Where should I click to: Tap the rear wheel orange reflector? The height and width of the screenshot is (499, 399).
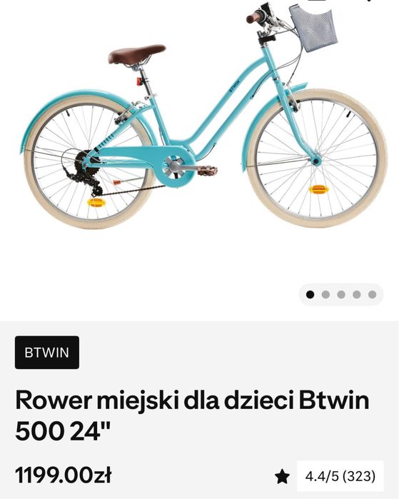tap(96, 202)
